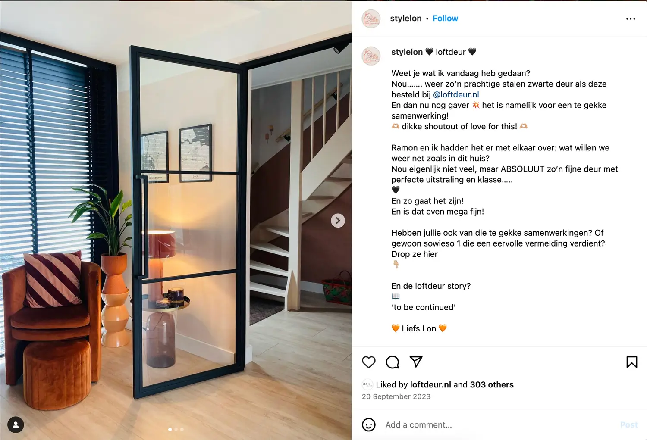Like the post with the heart icon
Screen dimensions: 647x440
368,362
